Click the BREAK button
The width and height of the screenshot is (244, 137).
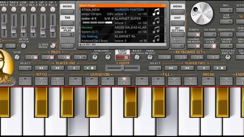209,81
